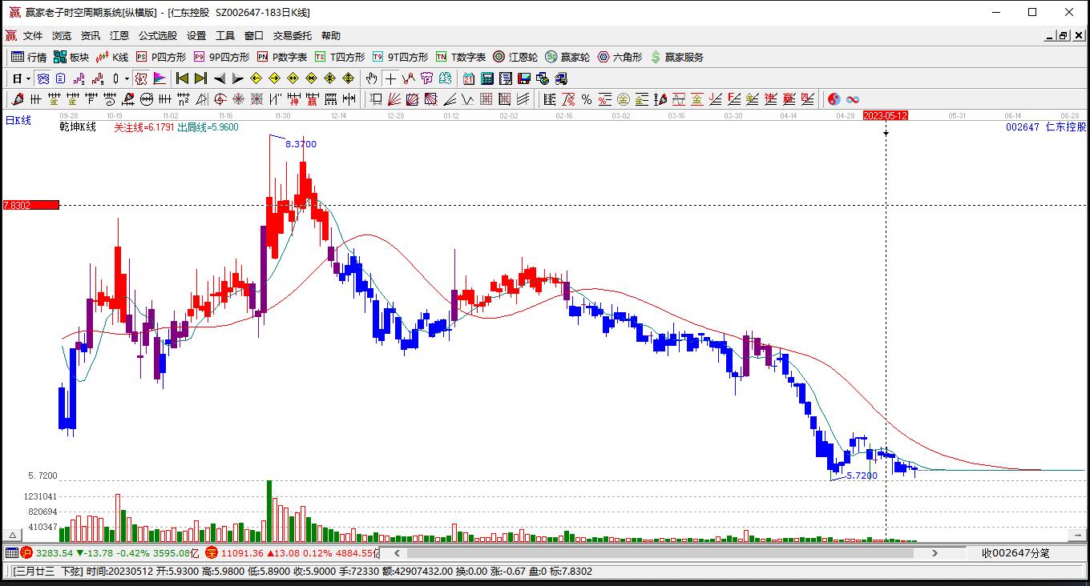Click the small table icon in status bar

11,553
